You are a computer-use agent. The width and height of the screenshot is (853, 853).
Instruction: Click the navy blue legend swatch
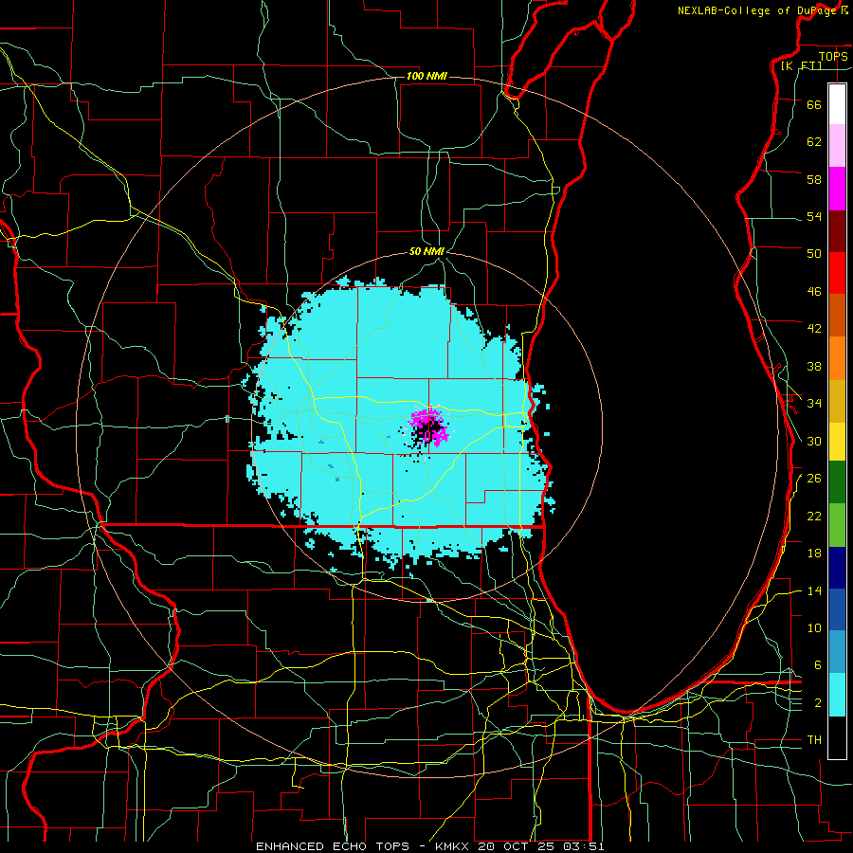pos(837,568)
